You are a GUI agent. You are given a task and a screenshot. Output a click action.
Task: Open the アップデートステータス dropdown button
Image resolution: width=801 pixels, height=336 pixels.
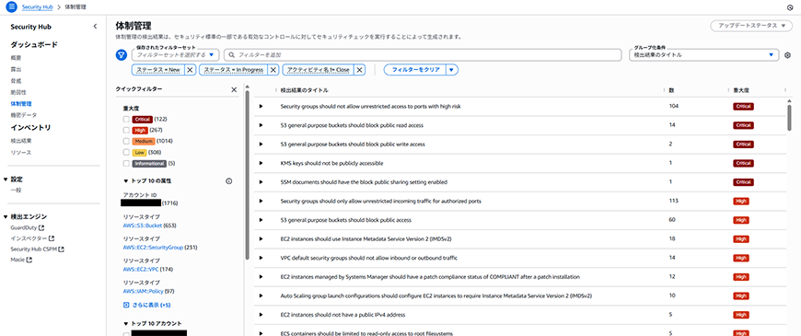(x=751, y=26)
